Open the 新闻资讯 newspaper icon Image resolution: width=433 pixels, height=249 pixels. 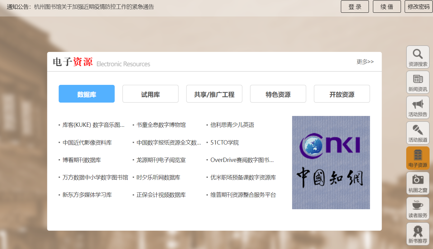coord(418,82)
